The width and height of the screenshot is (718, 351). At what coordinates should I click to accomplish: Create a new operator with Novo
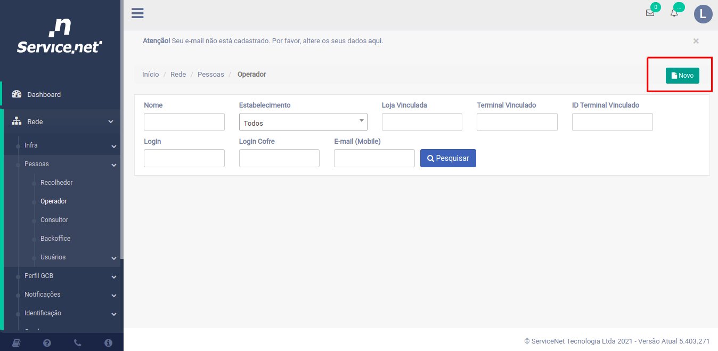(x=682, y=76)
